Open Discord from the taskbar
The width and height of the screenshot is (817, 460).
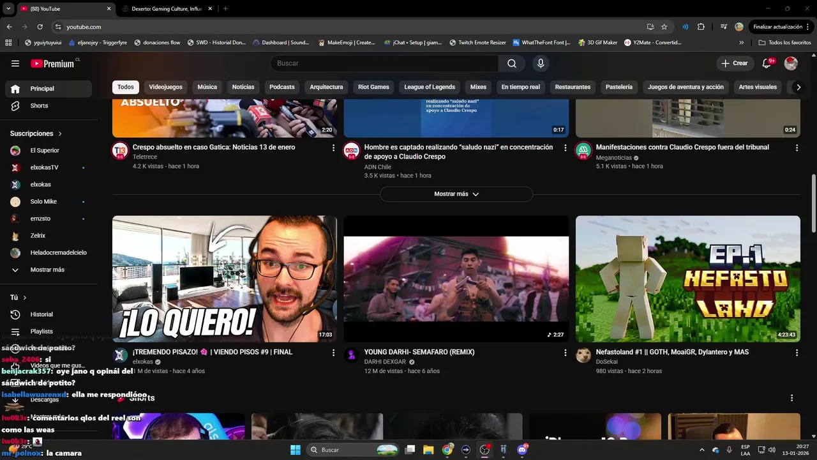tap(523, 450)
